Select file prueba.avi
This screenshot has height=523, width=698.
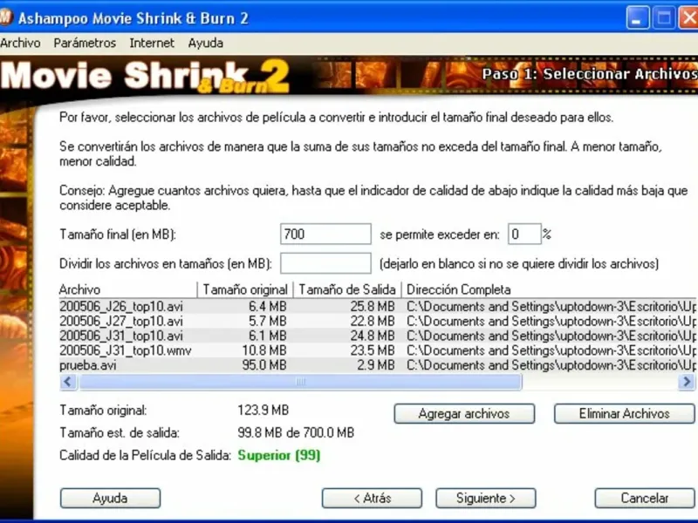click(88, 365)
